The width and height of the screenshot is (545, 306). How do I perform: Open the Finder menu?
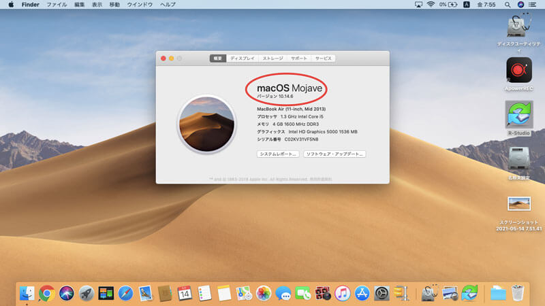tap(30, 5)
